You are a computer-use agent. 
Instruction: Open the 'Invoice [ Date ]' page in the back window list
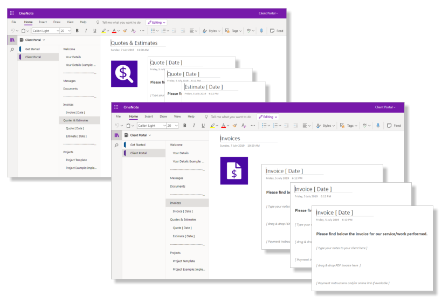[79, 113]
